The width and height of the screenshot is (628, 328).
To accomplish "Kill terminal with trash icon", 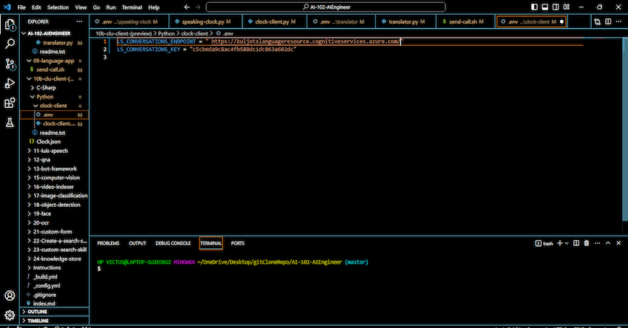I will [587, 243].
